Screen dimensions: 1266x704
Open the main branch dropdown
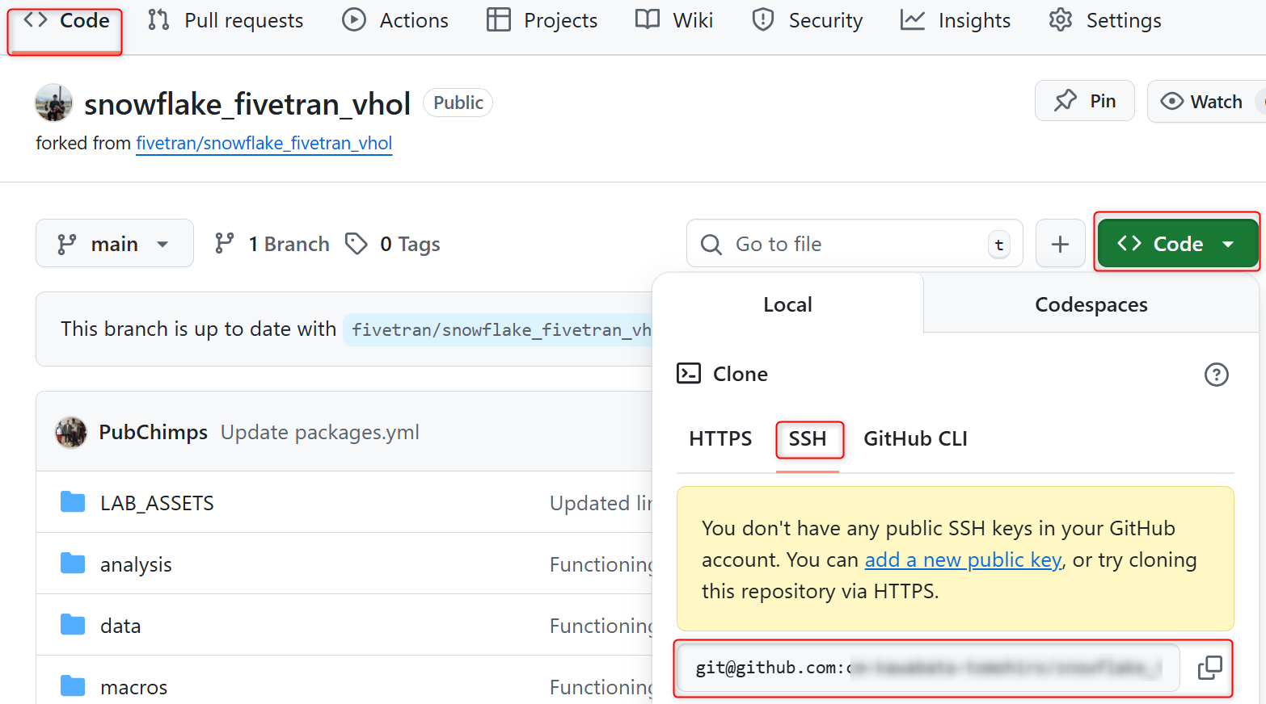[115, 243]
